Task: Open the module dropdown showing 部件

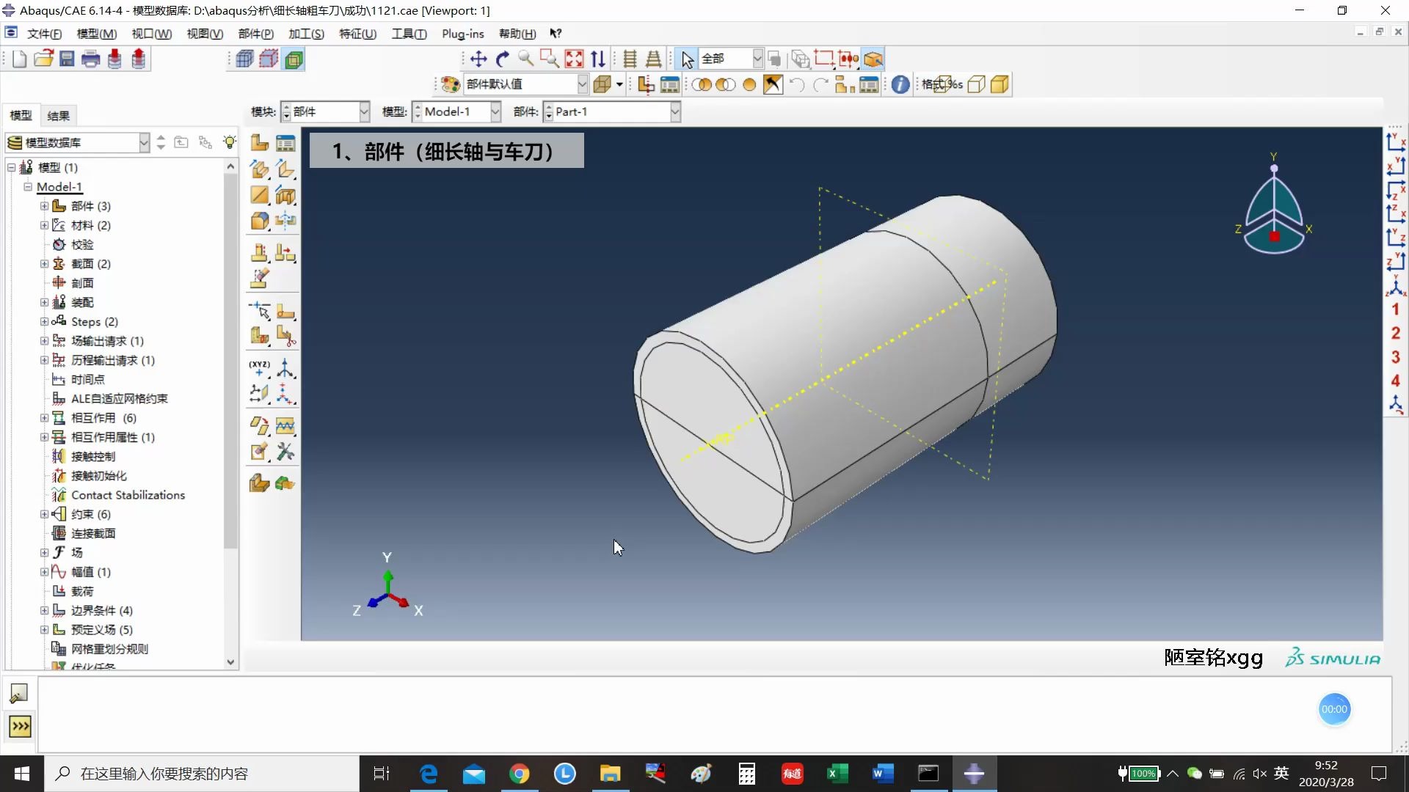Action: (363, 112)
